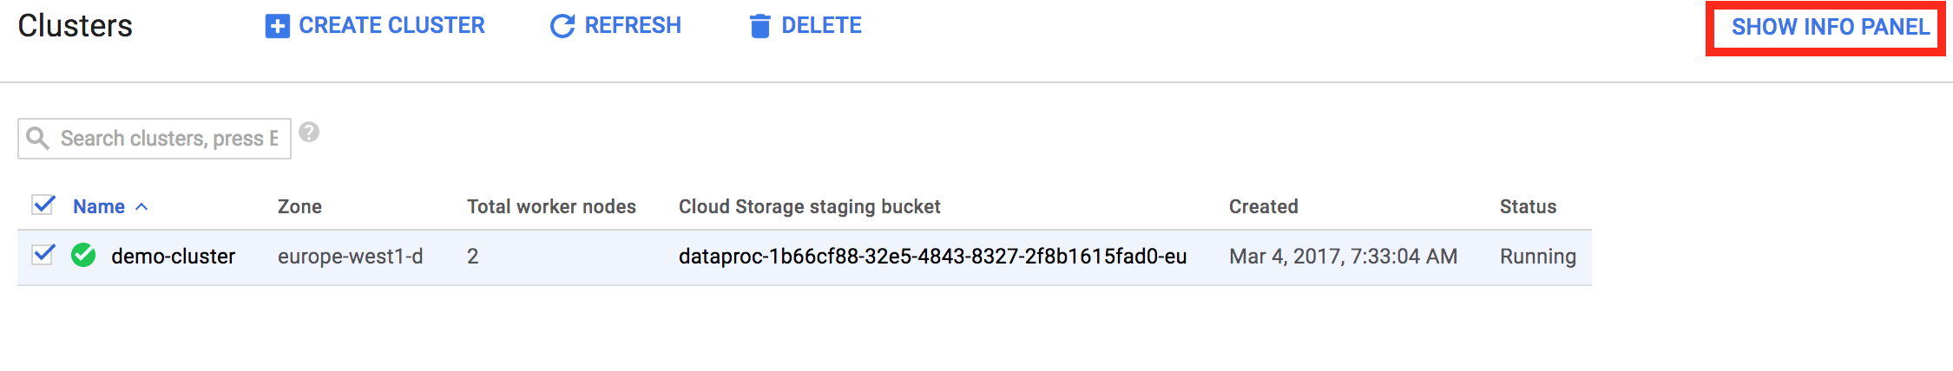Click the Refresh circular arrow icon

562,26
